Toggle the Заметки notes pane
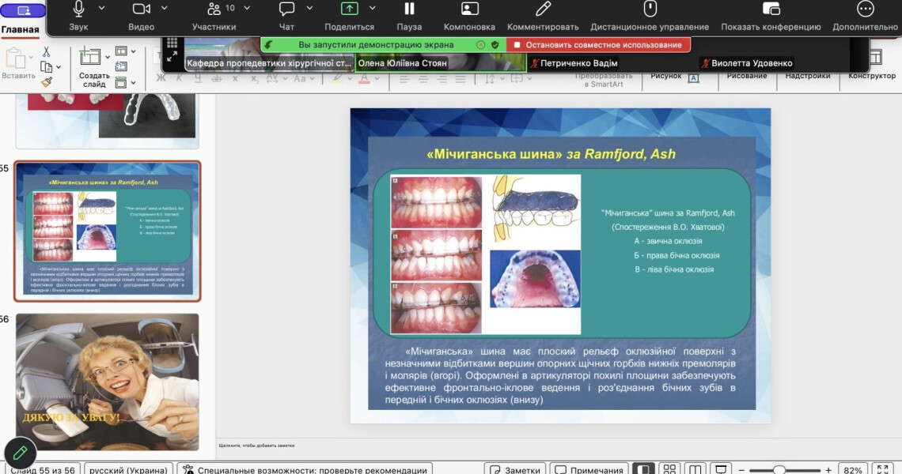Image resolution: width=902 pixels, height=474 pixels. pyautogui.click(x=514, y=470)
